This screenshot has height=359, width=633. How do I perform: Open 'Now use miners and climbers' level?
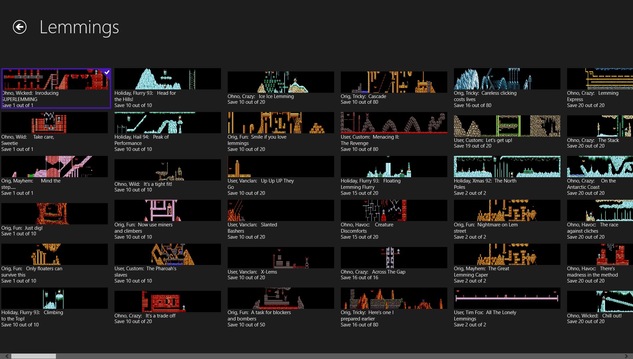168,220
